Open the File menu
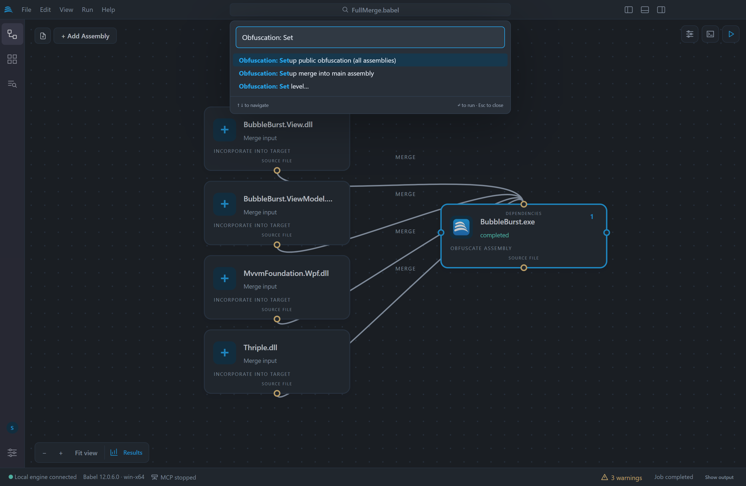The height and width of the screenshot is (486, 746). click(26, 10)
